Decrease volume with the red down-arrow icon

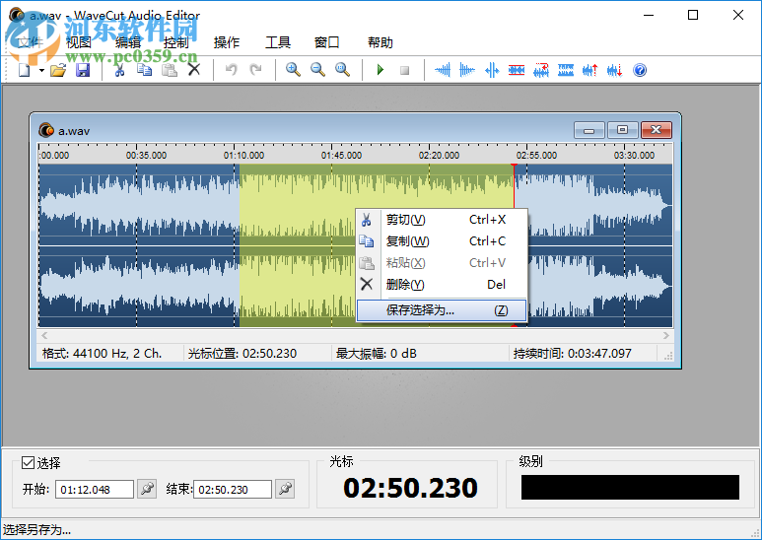615,70
